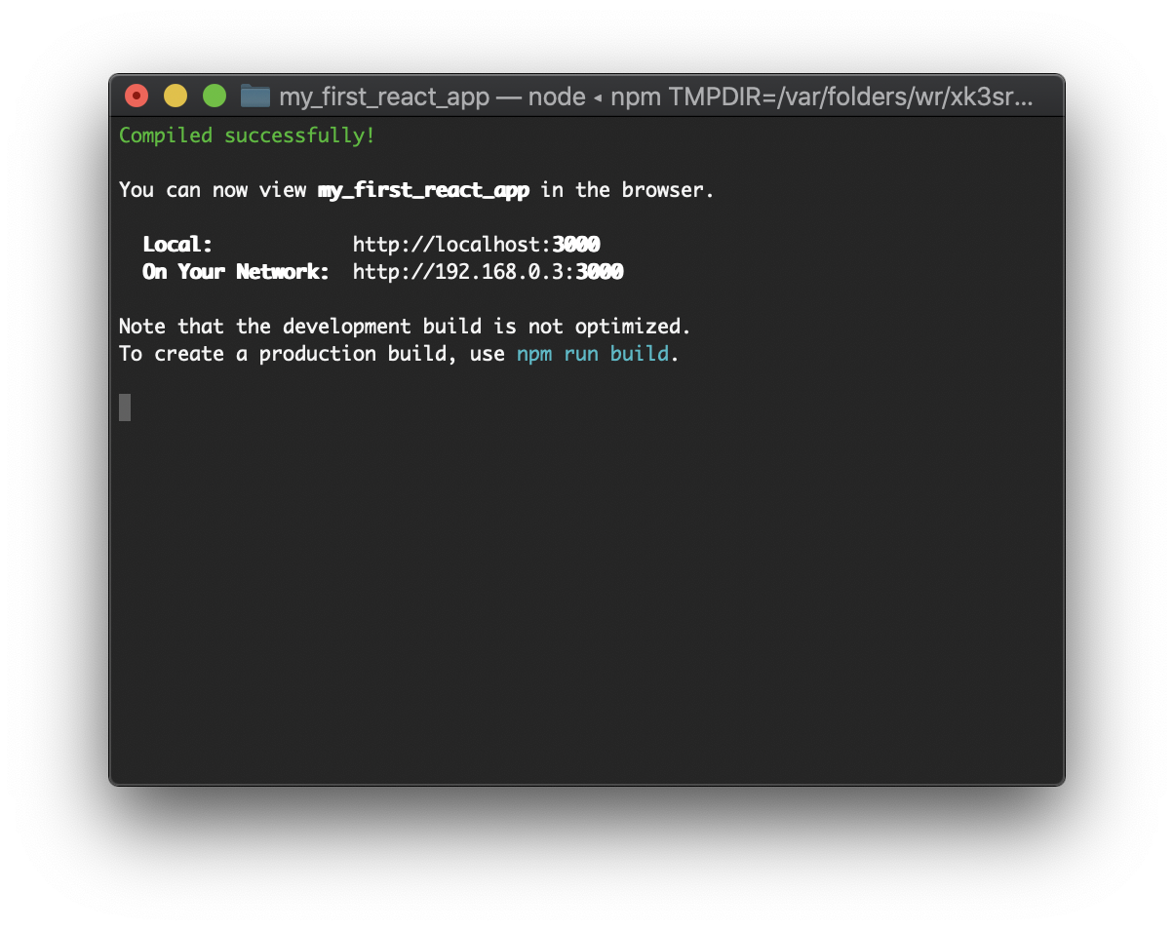The width and height of the screenshot is (1174, 930).
Task: Click the folder proxy icon in title bar
Action: coord(255,96)
